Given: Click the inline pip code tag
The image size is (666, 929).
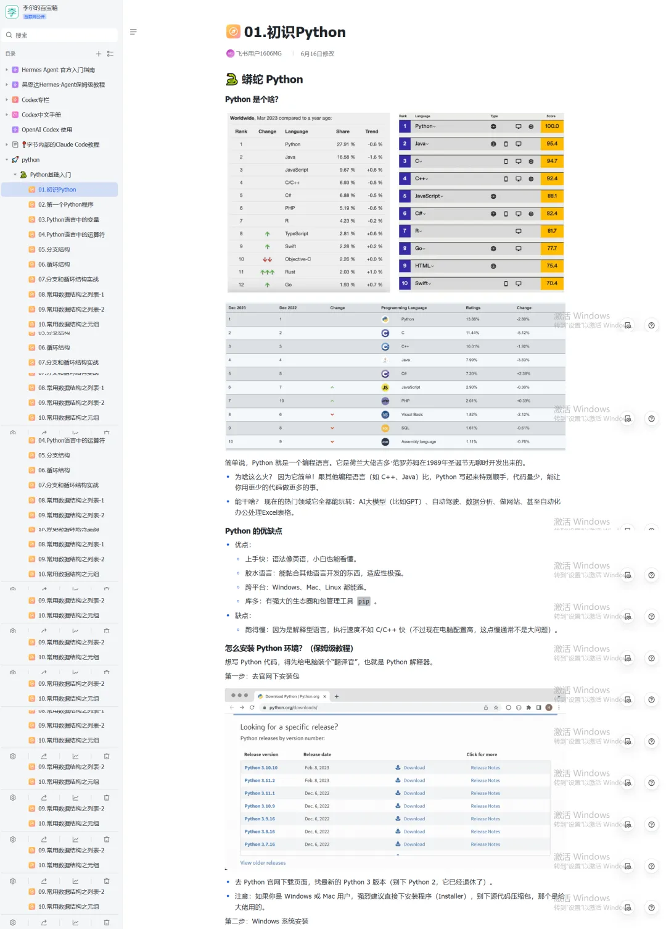Looking at the screenshot, I should 364,601.
